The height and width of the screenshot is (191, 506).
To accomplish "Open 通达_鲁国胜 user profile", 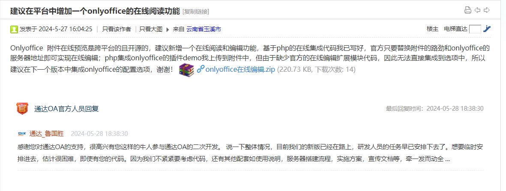I will 46,134.
